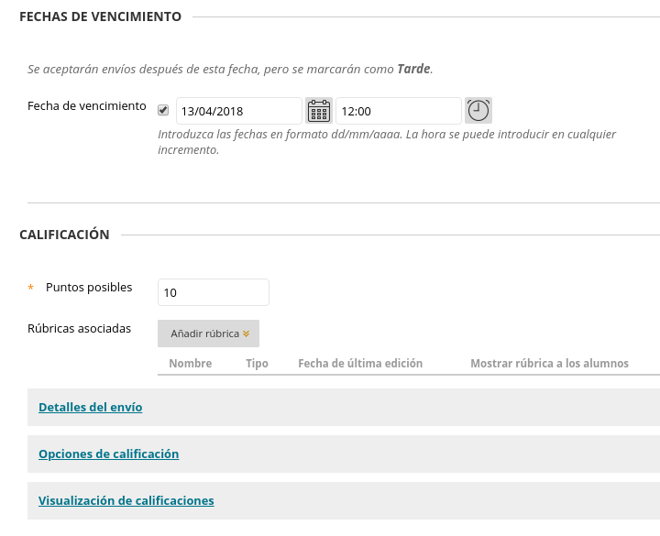Click the Tipo column header
The width and height of the screenshot is (660, 536).
(257, 364)
